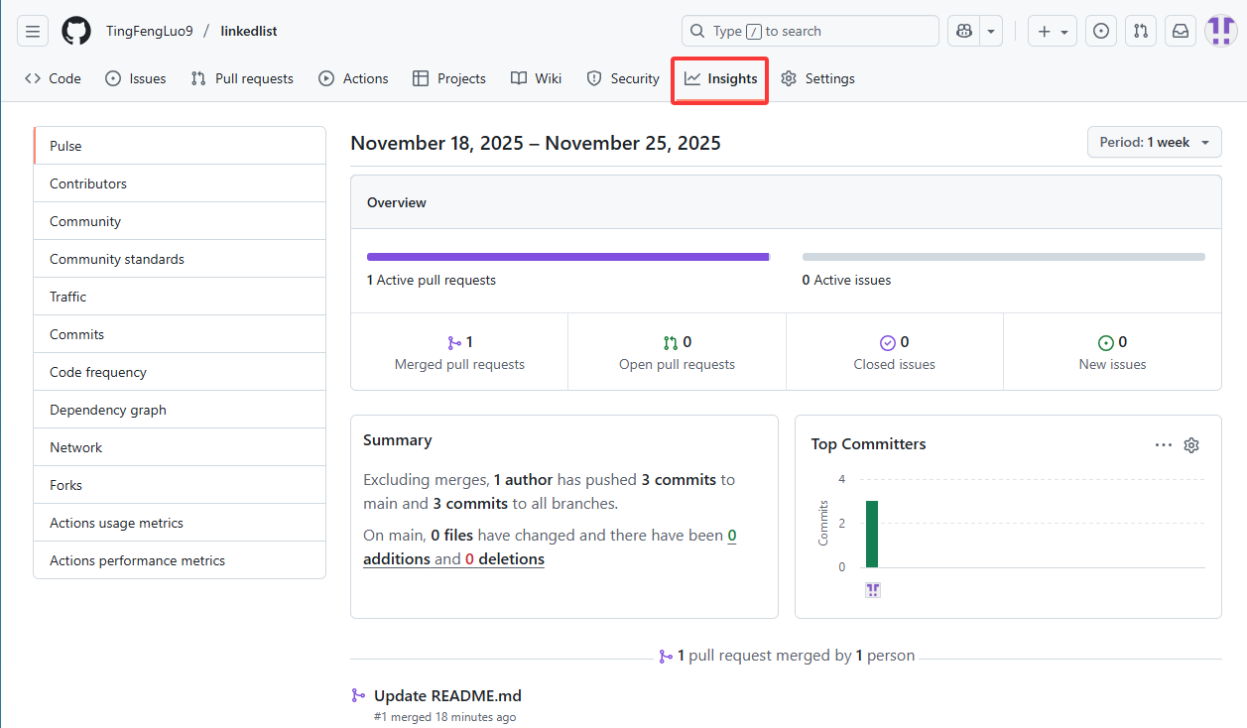The height and width of the screenshot is (728, 1247).
Task: Open the Update README.md pull request link
Action: pos(447,696)
